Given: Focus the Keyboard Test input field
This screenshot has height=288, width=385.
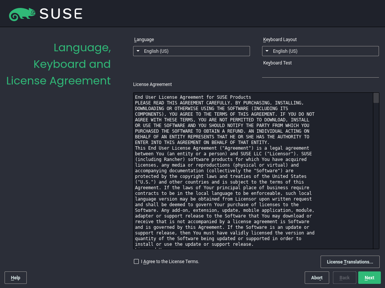Looking at the screenshot, I should coord(320,72).
